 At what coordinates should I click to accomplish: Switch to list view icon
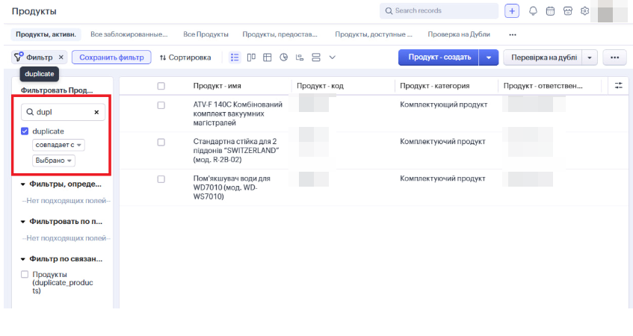[235, 57]
